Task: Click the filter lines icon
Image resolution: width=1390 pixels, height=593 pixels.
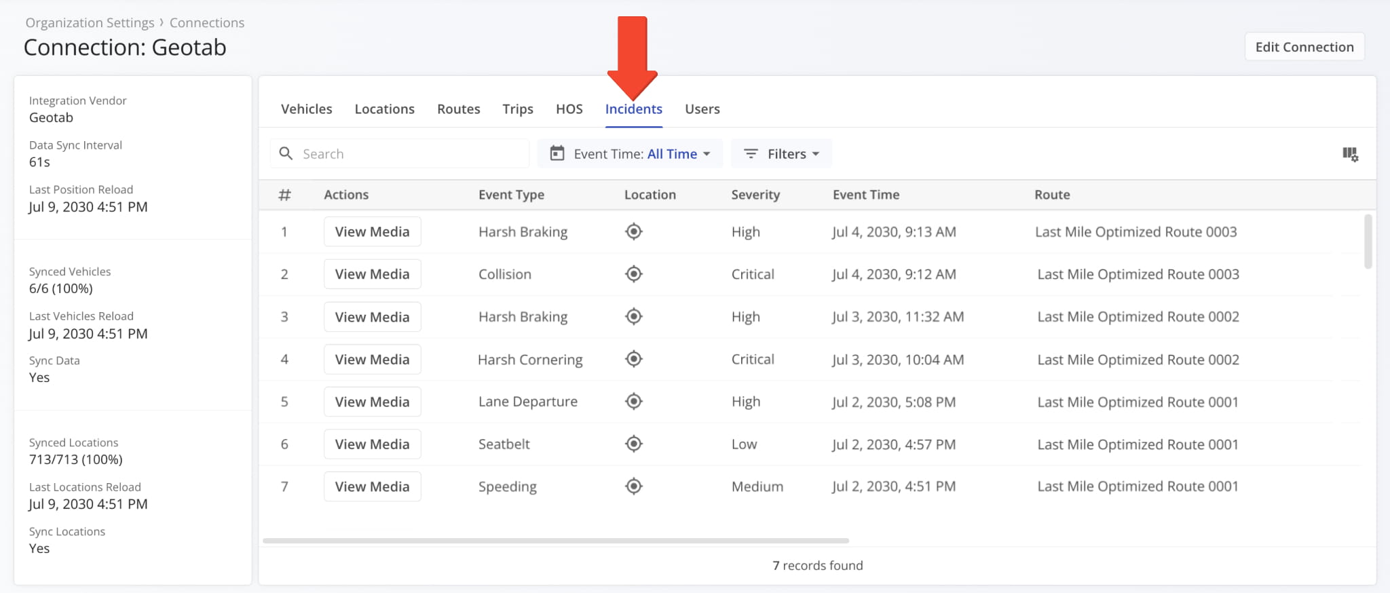Action: coord(751,154)
